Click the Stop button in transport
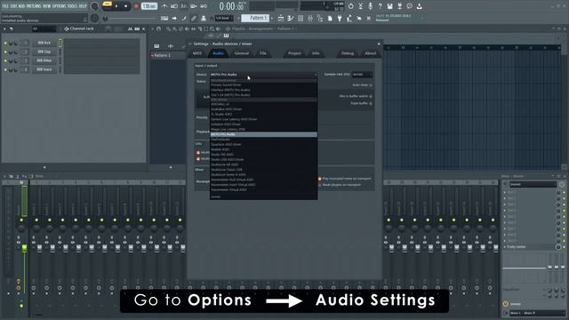The height and width of the screenshot is (320, 569). click(x=126, y=6)
